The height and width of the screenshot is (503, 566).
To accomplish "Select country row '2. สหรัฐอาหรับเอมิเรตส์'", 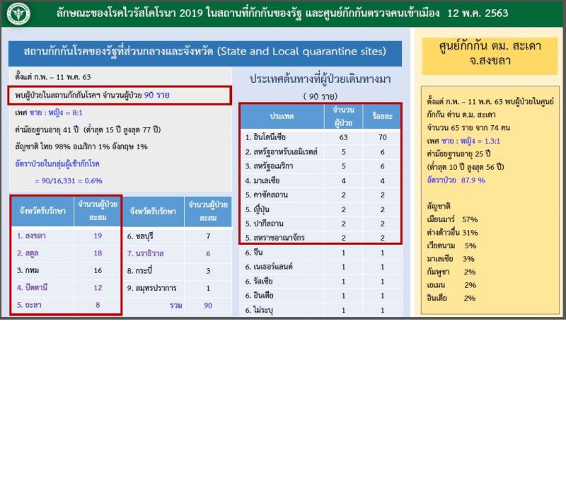I will point(320,152).
